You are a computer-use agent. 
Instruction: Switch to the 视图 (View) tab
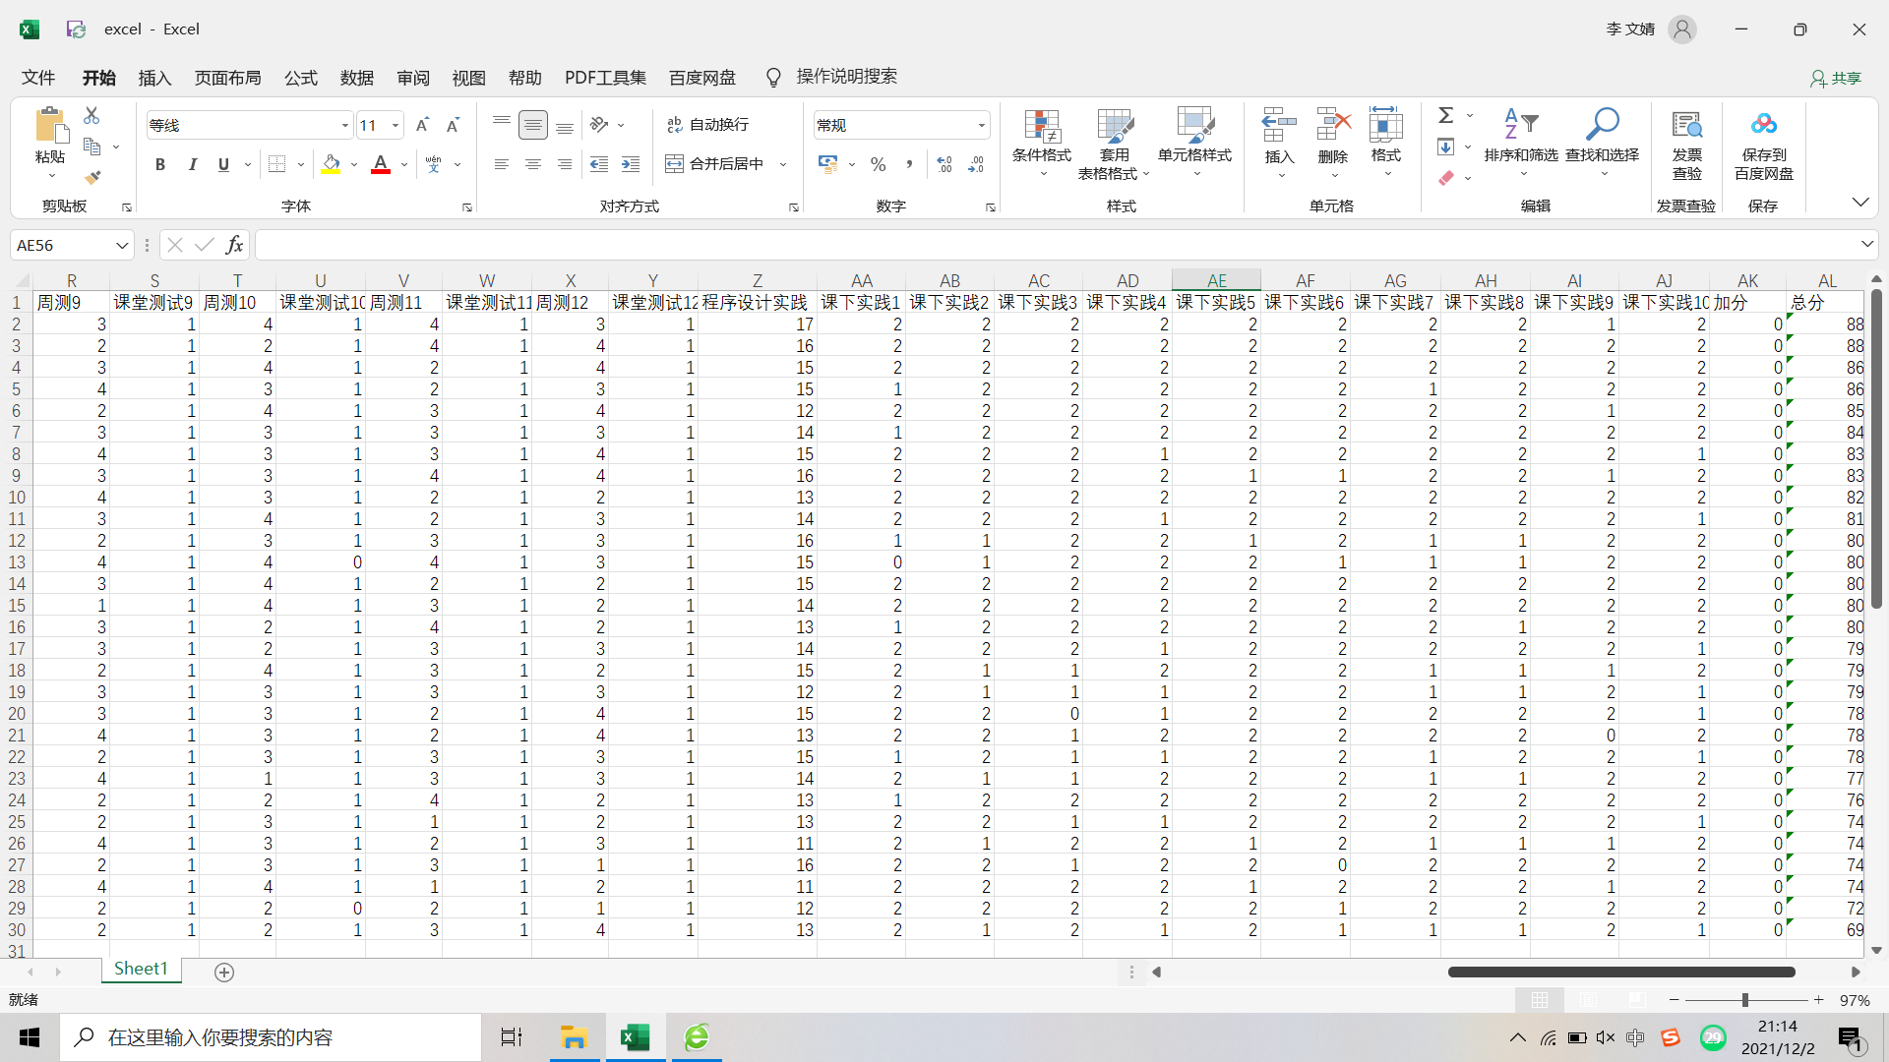(468, 78)
